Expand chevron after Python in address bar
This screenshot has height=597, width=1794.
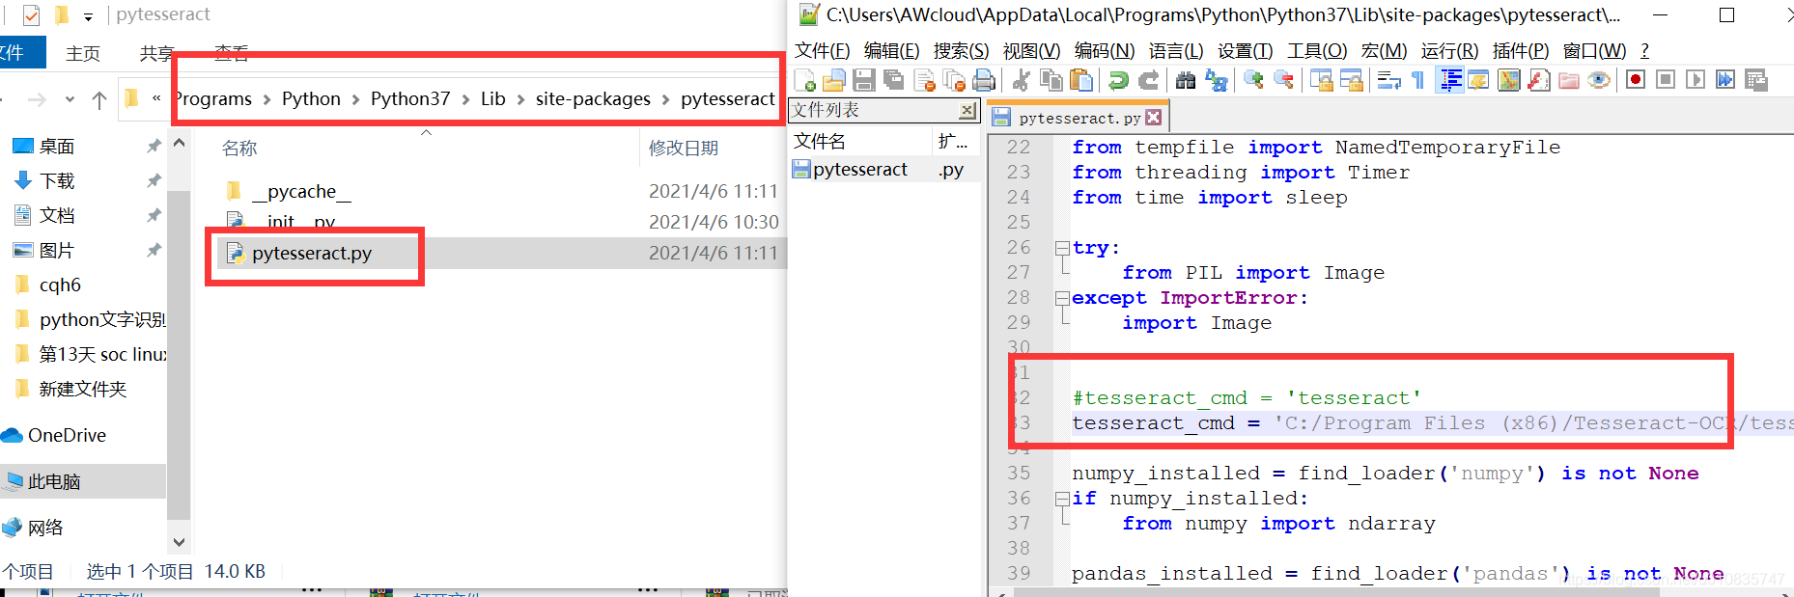(356, 99)
